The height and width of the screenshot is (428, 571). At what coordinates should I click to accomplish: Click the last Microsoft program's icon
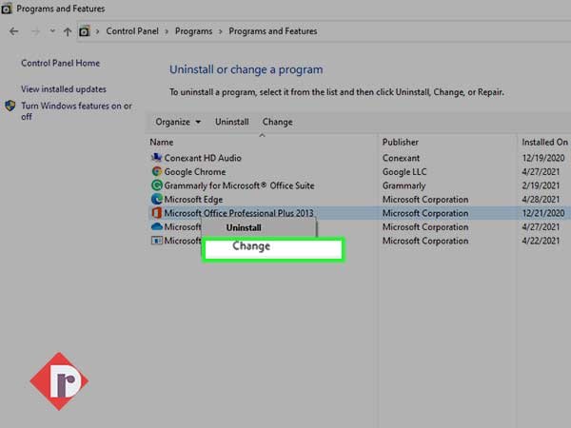pyautogui.click(x=157, y=241)
